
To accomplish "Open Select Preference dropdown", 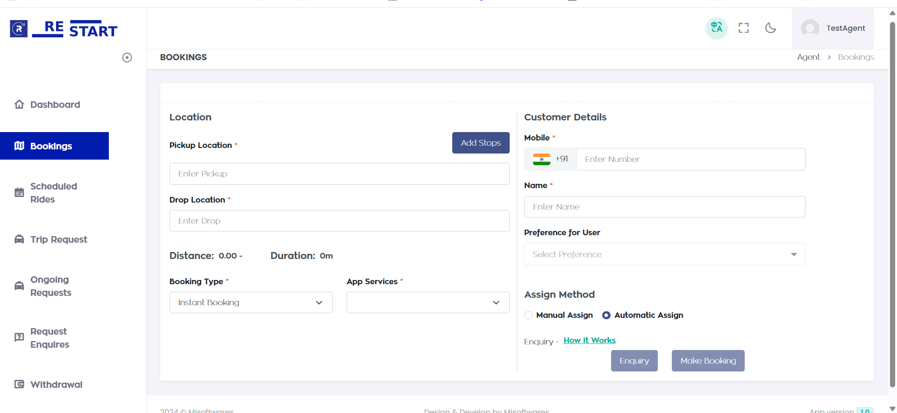I will point(664,254).
